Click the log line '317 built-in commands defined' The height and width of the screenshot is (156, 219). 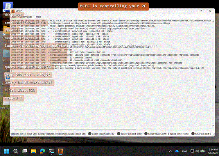58,52
